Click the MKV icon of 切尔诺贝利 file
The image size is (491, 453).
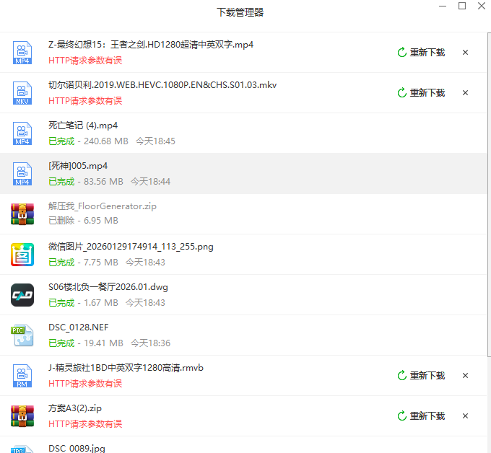[22, 93]
